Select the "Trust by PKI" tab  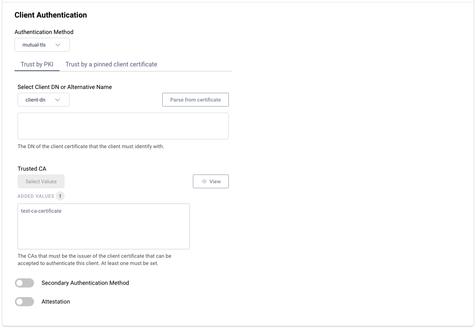[x=37, y=64]
